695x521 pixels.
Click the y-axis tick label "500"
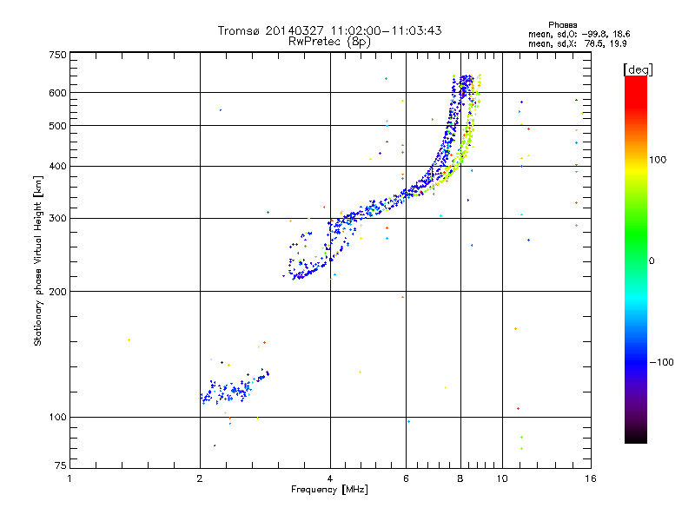(57, 126)
